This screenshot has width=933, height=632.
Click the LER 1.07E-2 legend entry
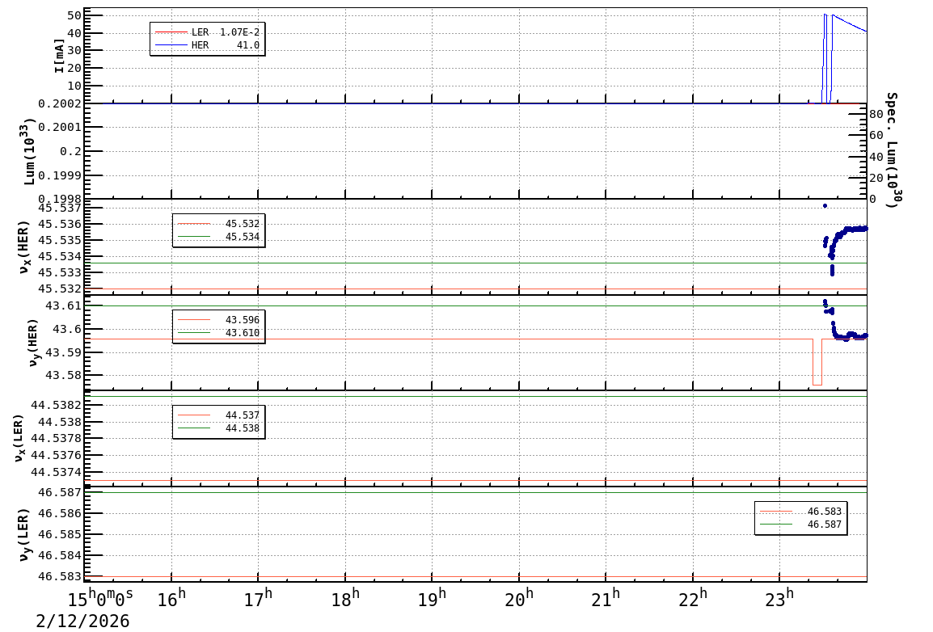point(207,32)
